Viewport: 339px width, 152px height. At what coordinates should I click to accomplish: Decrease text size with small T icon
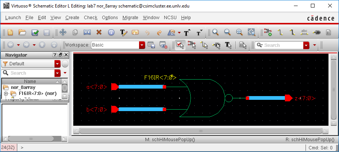[199, 33]
